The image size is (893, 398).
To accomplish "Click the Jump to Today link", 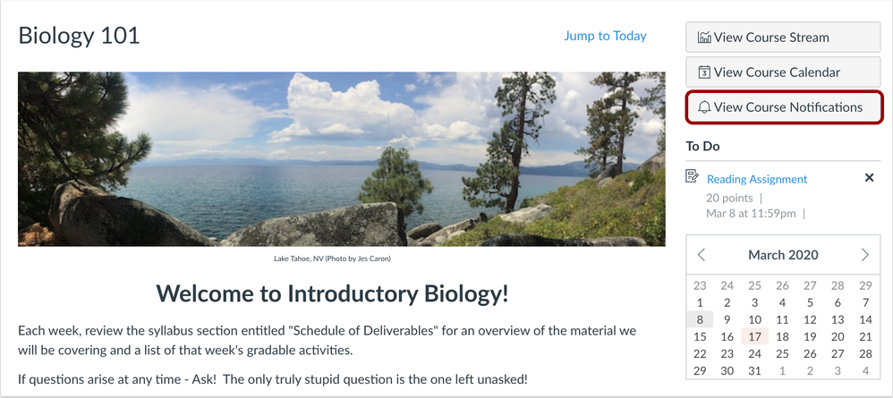I will (605, 36).
